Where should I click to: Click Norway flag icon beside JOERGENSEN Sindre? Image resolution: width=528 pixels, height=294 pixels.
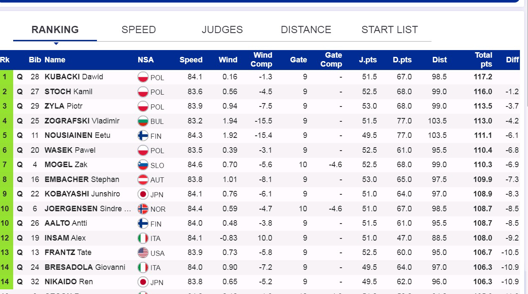(x=143, y=209)
